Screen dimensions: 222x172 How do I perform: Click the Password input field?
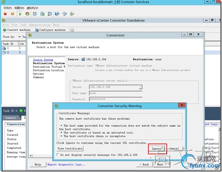click(x=116, y=99)
